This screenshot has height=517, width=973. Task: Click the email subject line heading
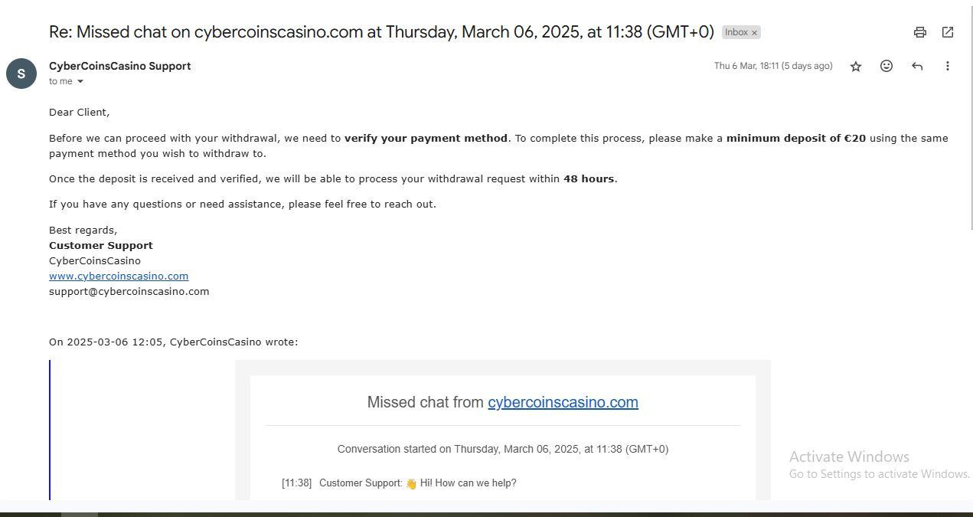[381, 32]
